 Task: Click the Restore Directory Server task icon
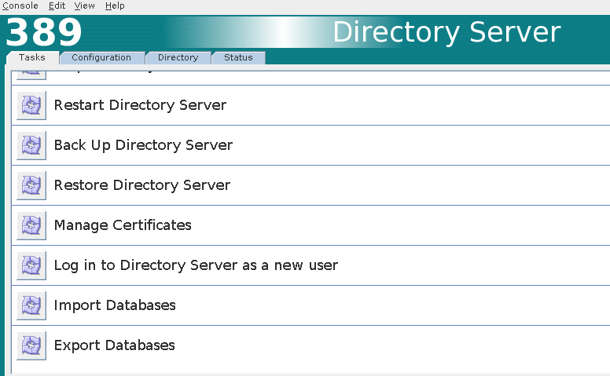31,185
